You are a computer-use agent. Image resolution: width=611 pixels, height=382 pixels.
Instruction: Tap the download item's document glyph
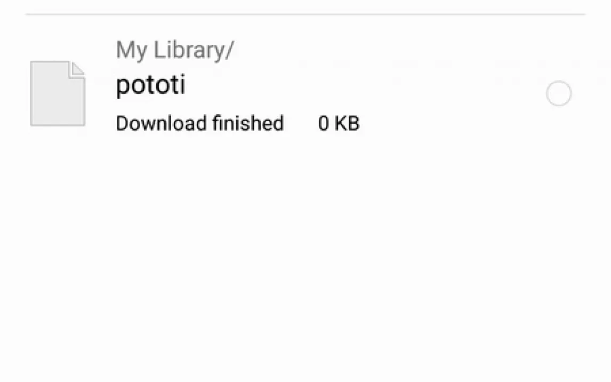click(58, 94)
